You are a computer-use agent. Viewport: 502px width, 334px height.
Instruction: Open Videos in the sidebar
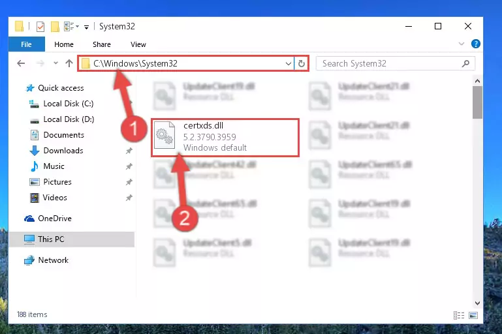[55, 198]
